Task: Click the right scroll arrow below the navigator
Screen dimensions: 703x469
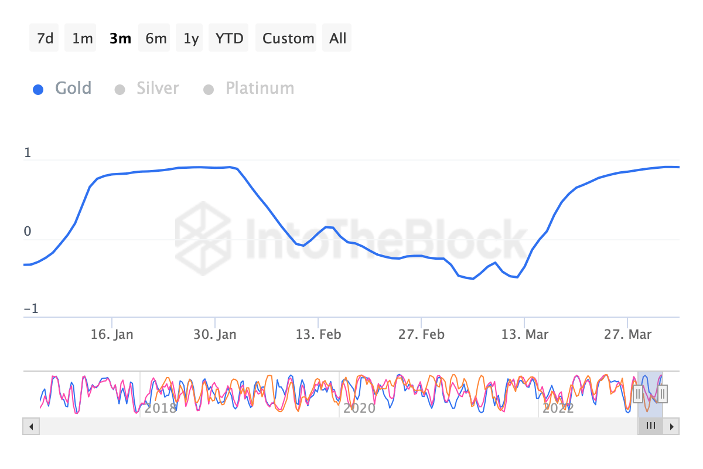Action: [672, 426]
